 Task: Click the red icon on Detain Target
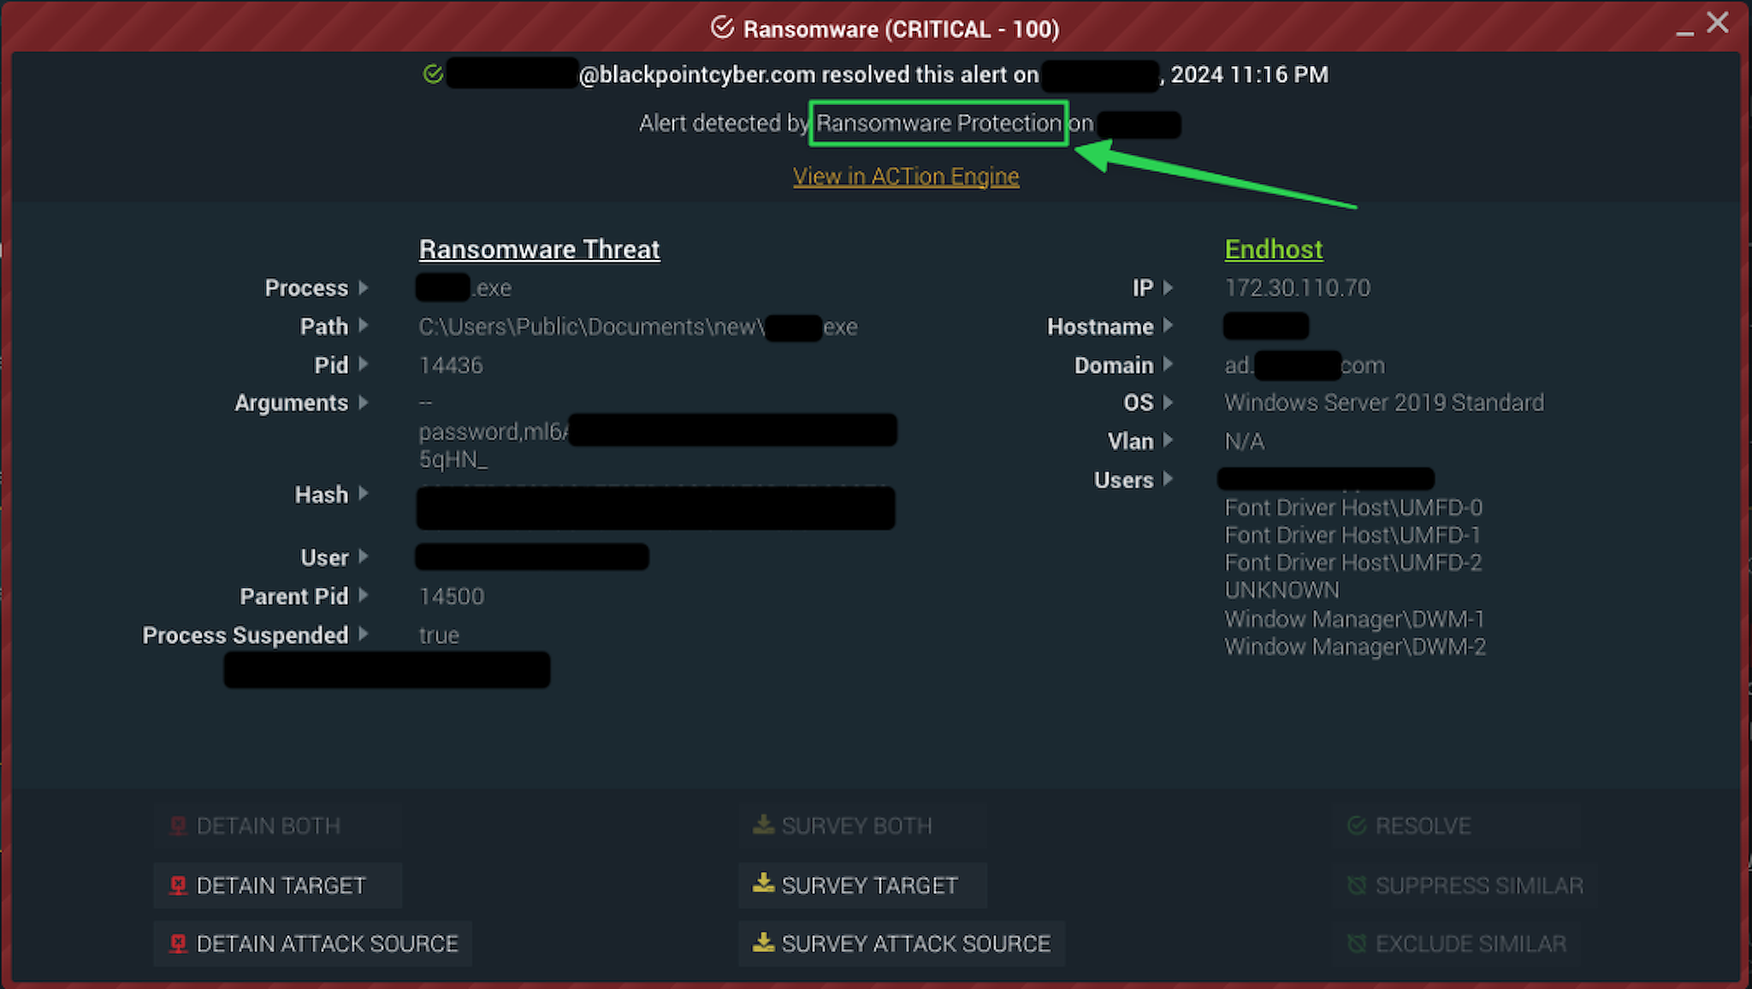178,885
